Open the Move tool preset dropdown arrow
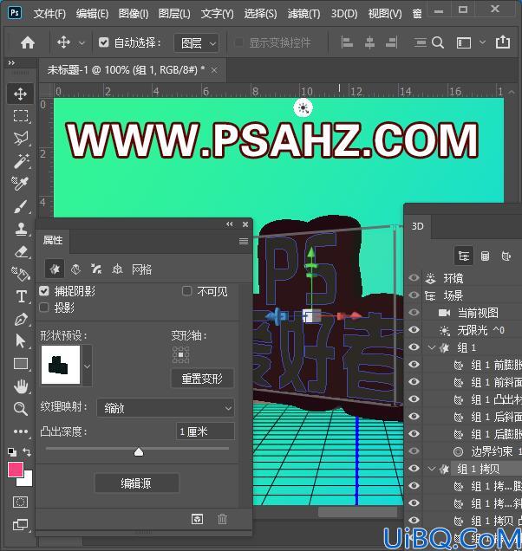The width and height of the screenshot is (522, 551). pos(82,43)
